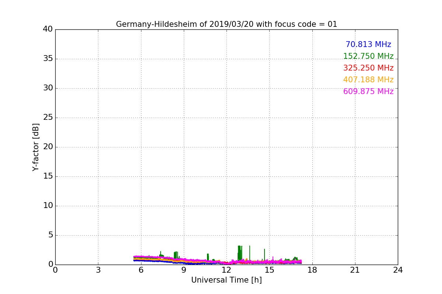Click the x-axis tick label 9
The width and height of the screenshot is (442, 294).
184,270
